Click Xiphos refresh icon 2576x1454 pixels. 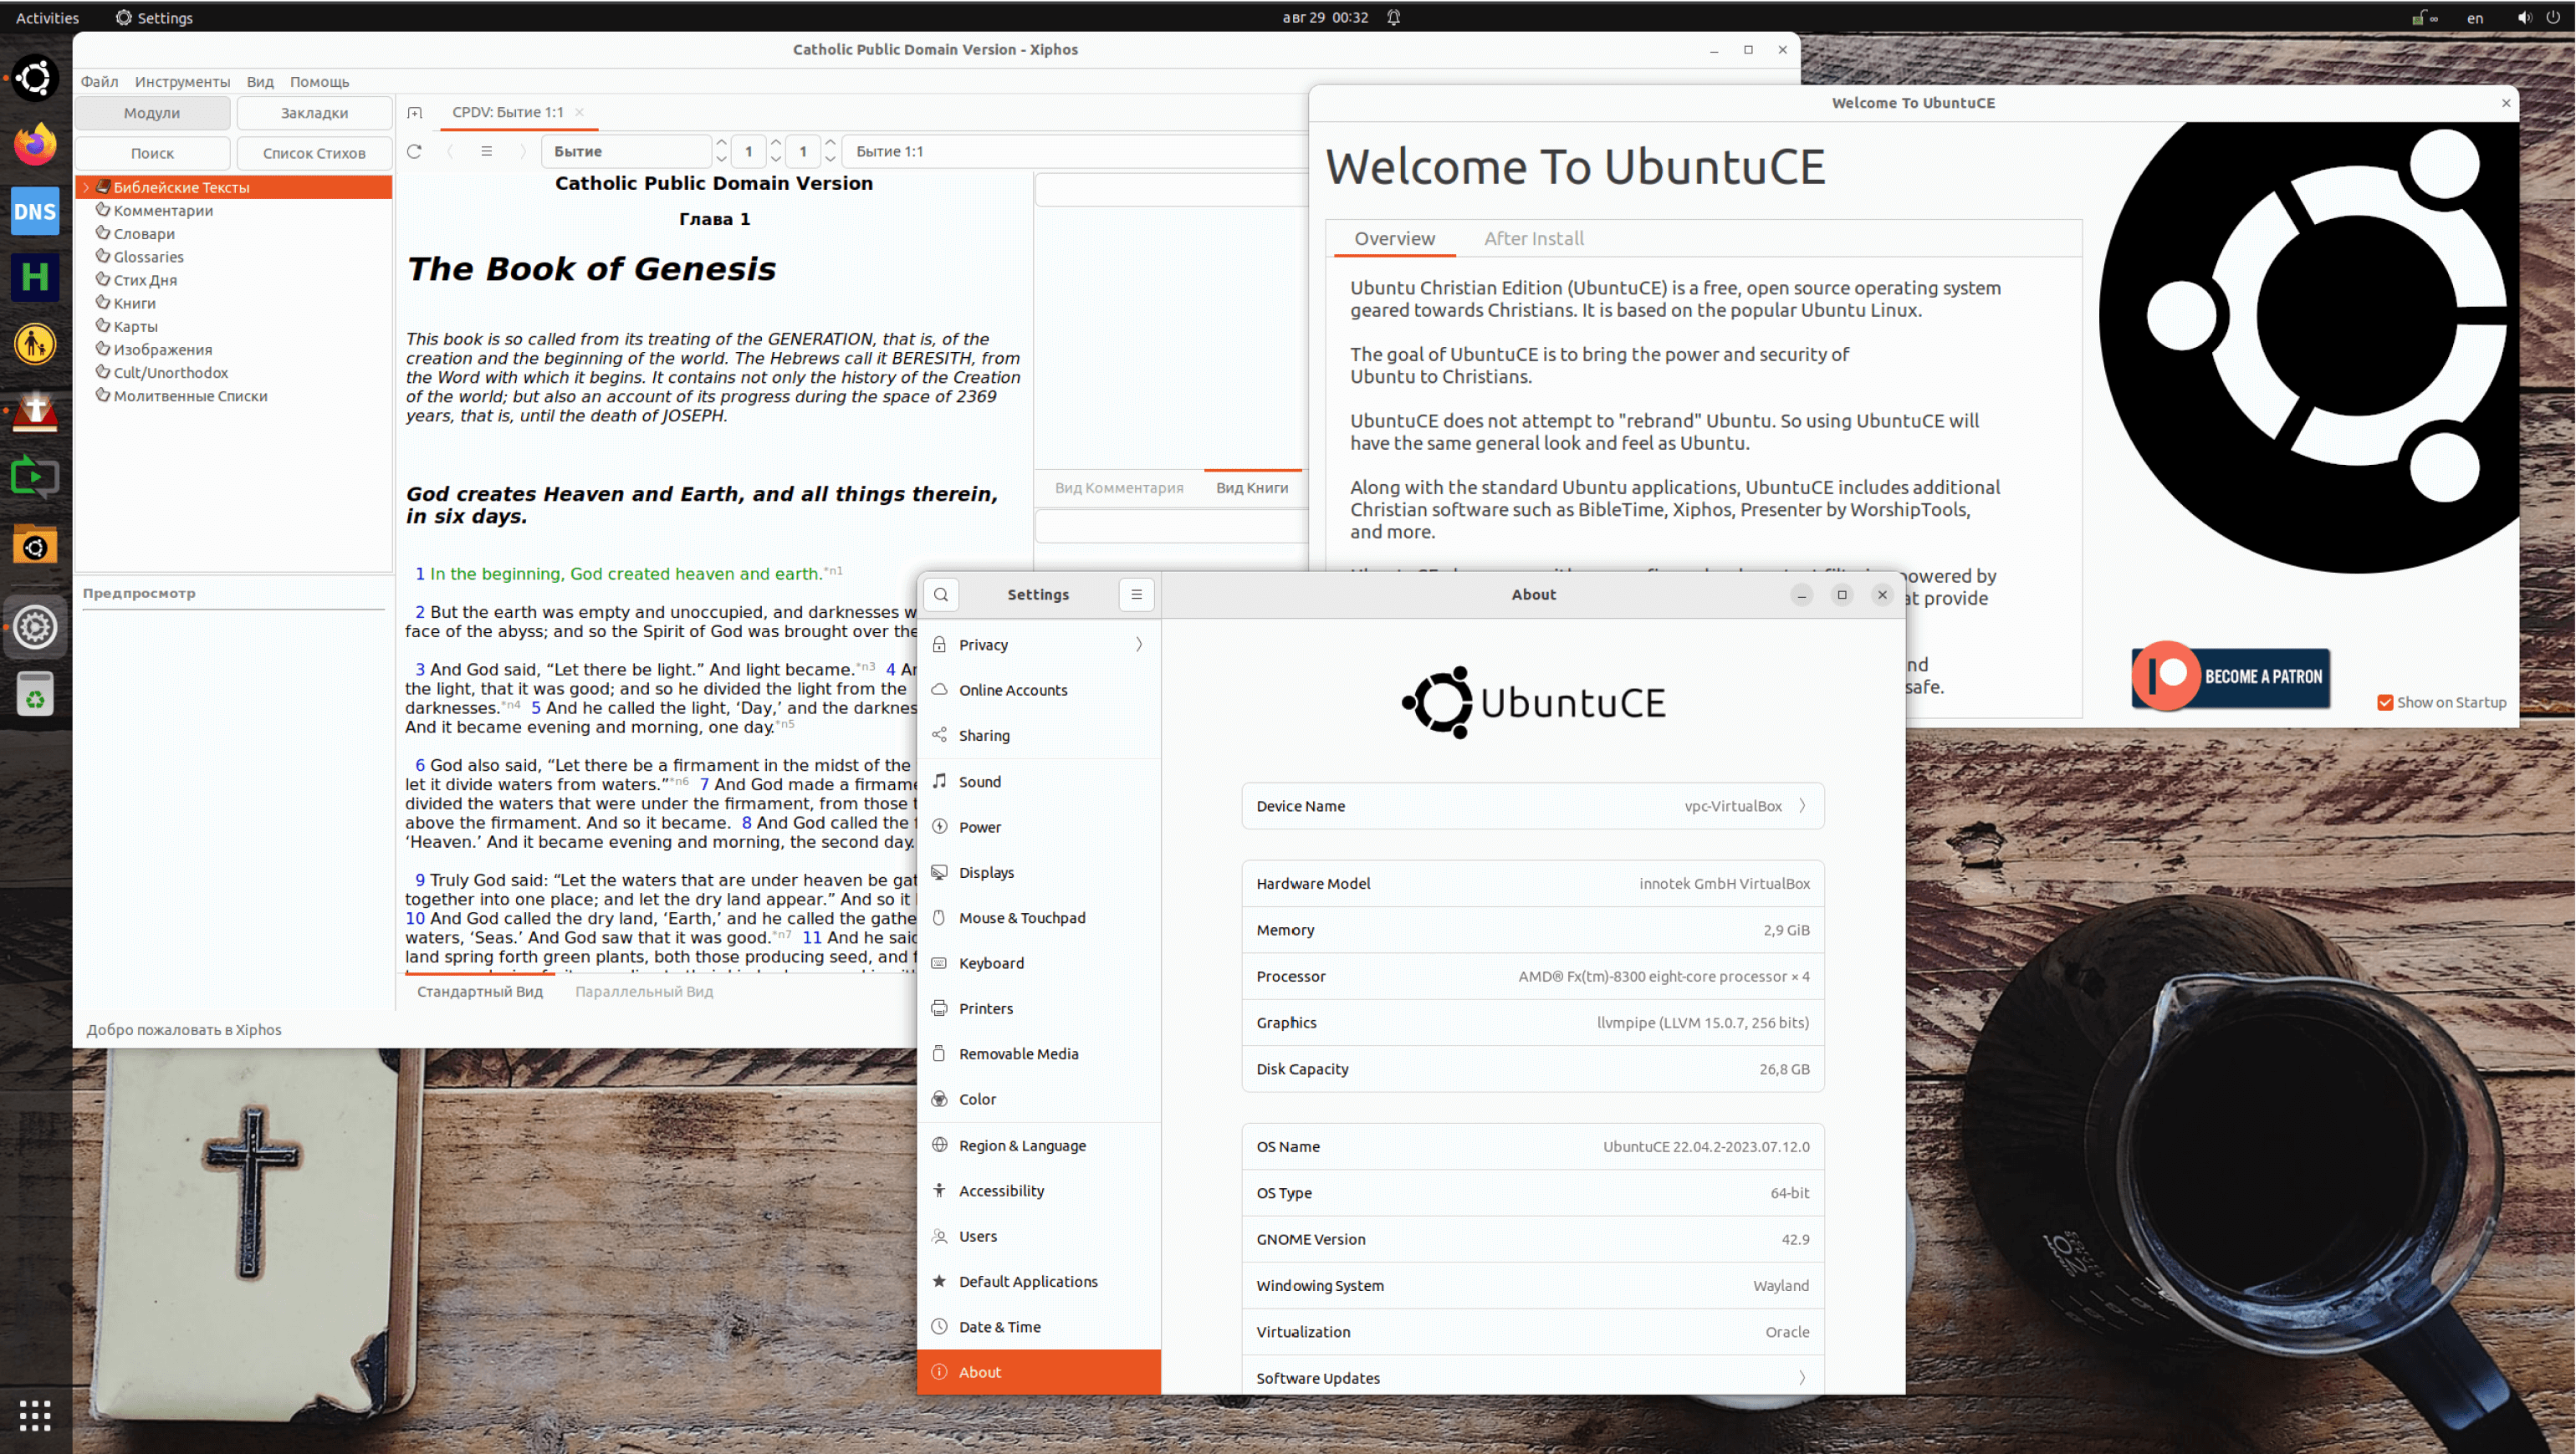tap(414, 151)
